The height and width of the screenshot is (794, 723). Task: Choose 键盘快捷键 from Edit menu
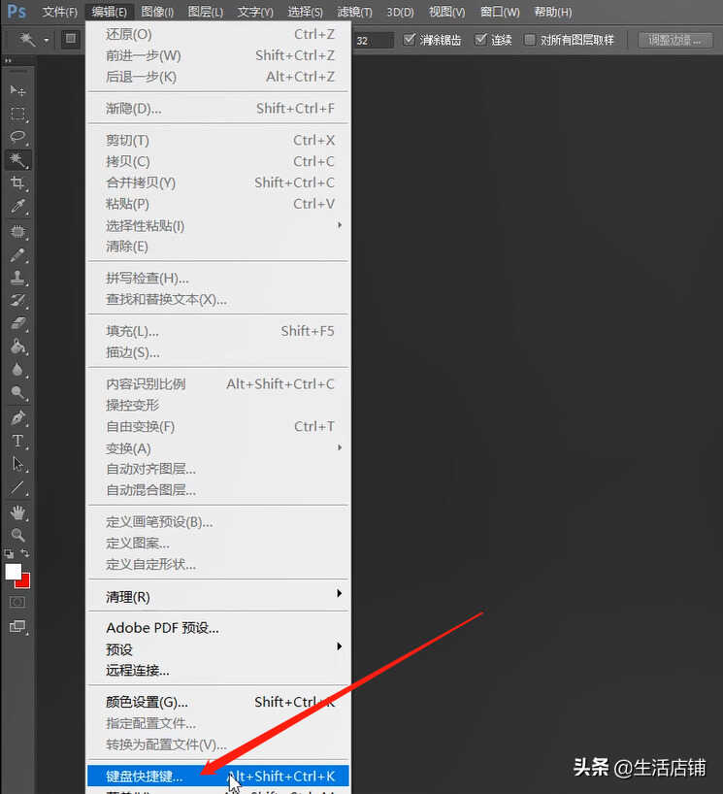[x=217, y=776]
